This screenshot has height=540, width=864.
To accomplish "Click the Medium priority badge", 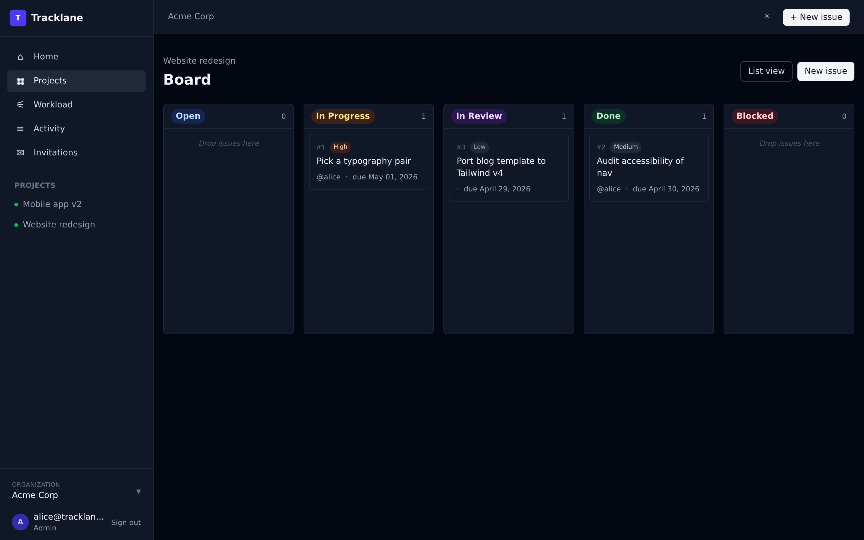I will [x=625, y=147].
